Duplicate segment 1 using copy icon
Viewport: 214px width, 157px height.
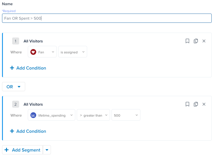pos(196,41)
